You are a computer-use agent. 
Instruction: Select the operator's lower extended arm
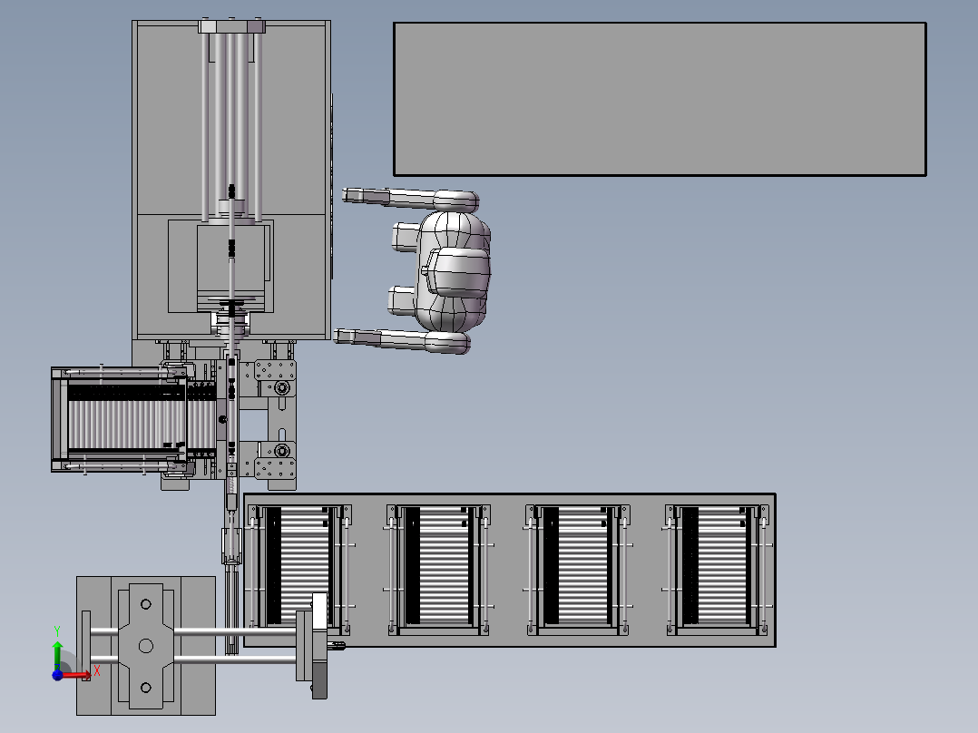[402, 340]
